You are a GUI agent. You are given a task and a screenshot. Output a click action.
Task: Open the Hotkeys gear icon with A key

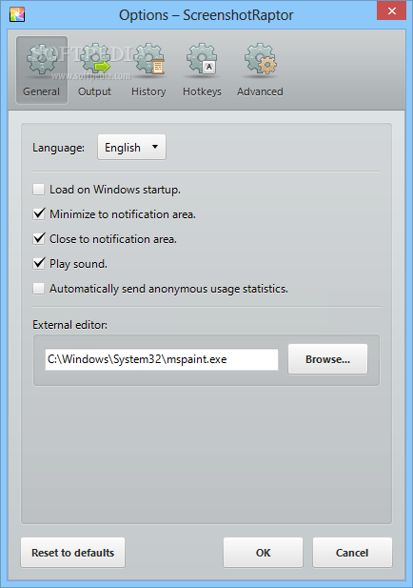tap(202, 59)
